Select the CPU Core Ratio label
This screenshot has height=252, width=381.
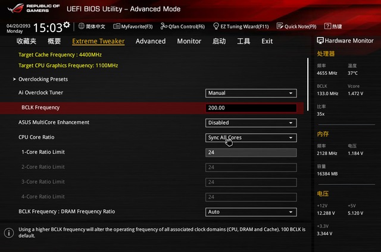click(36, 137)
